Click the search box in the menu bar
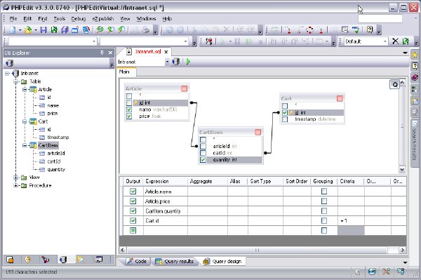This screenshot has width=421, height=280. [380, 18]
